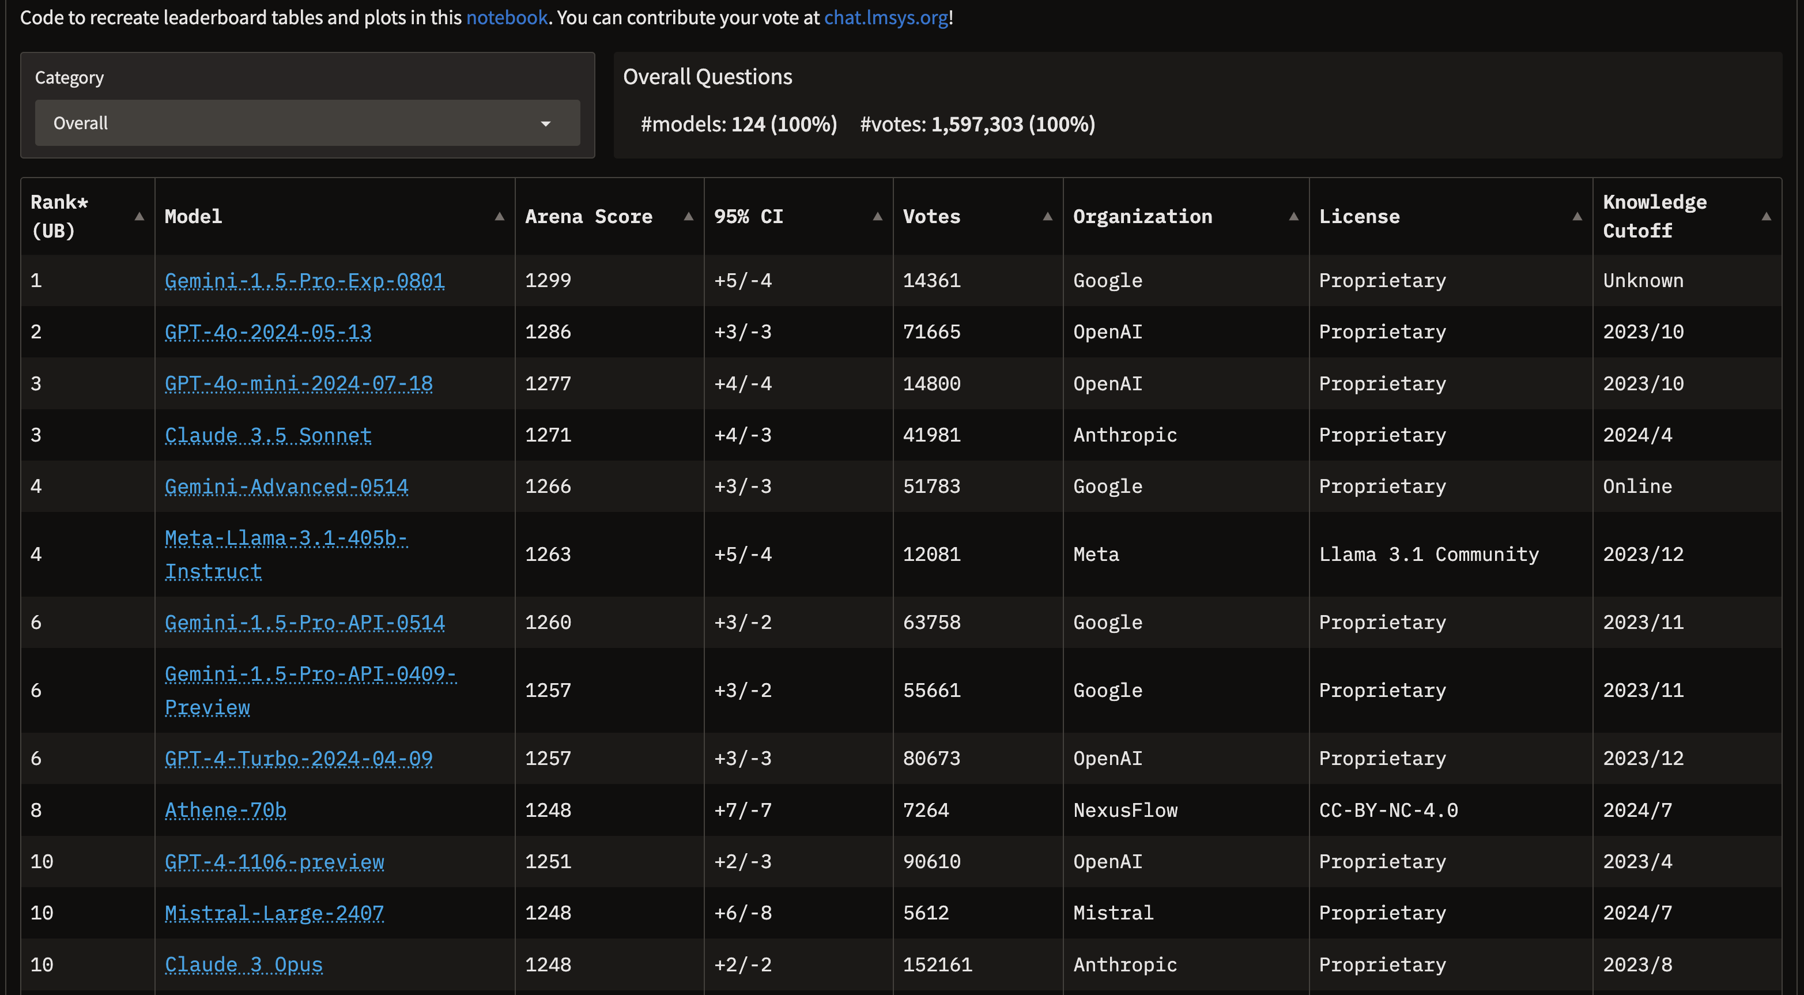Sort by the Knowledge Cutoff column arrow
The height and width of the screenshot is (995, 1804).
point(1766,216)
